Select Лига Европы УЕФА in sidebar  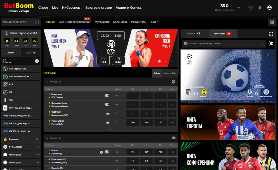[21, 69]
